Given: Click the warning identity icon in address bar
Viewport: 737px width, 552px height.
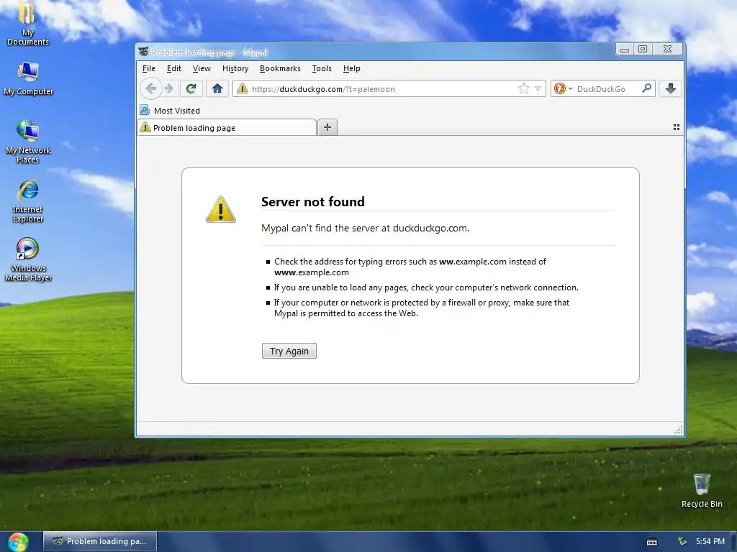Looking at the screenshot, I should [242, 88].
